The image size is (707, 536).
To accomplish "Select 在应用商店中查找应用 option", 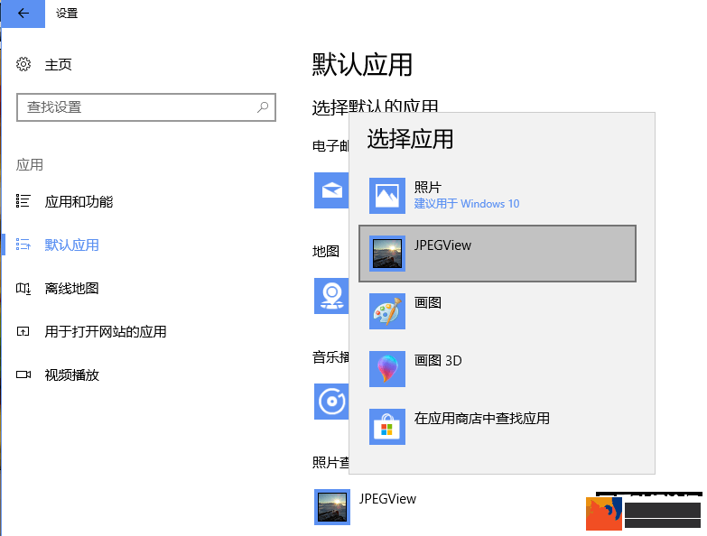I will pos(498,427).
